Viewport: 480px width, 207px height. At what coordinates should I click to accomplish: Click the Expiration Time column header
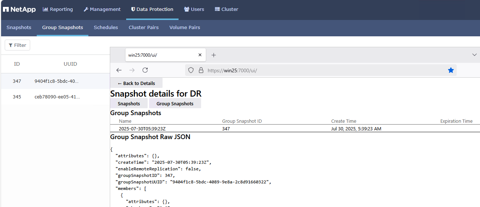456,121
